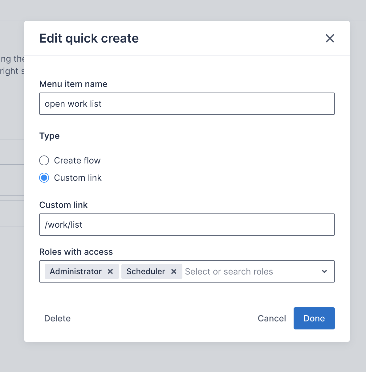Click inside the open work list field
This screenshot has height=372, width=366.
tap(187, 104)
